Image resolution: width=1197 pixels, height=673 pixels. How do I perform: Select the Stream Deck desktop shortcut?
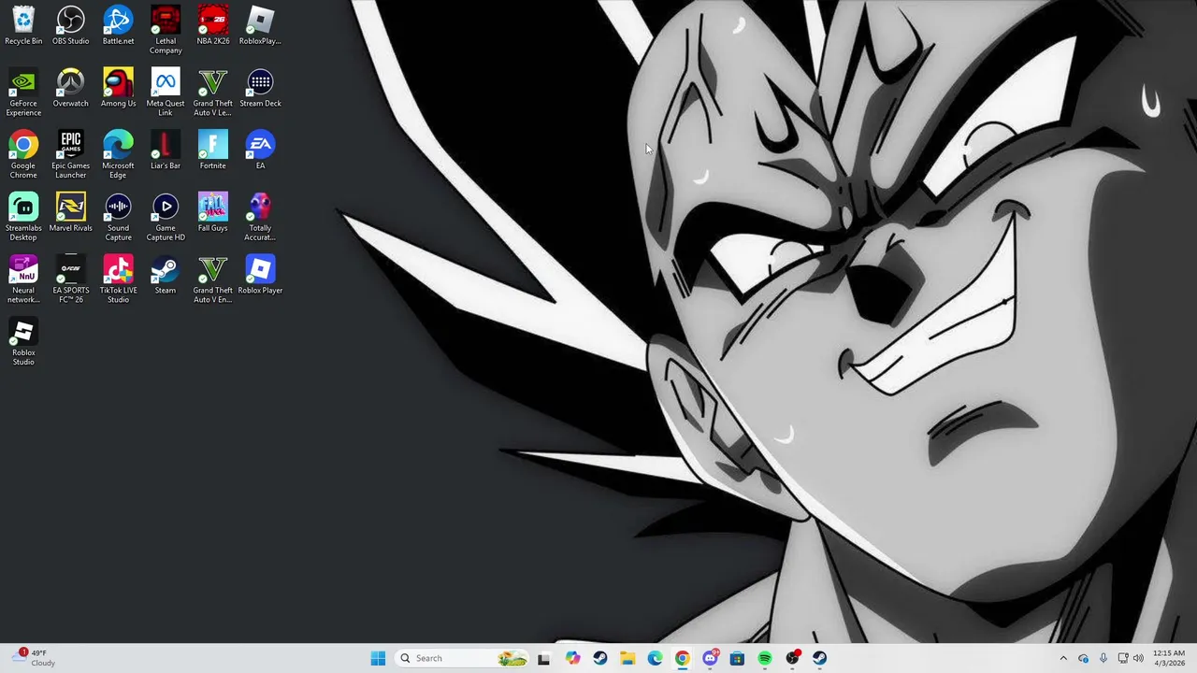coord(260,88)
